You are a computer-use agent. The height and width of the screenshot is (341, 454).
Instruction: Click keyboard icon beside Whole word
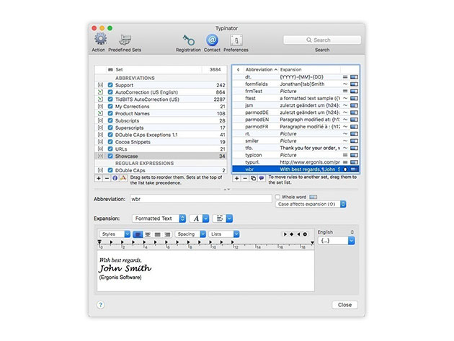pos(313,197)
